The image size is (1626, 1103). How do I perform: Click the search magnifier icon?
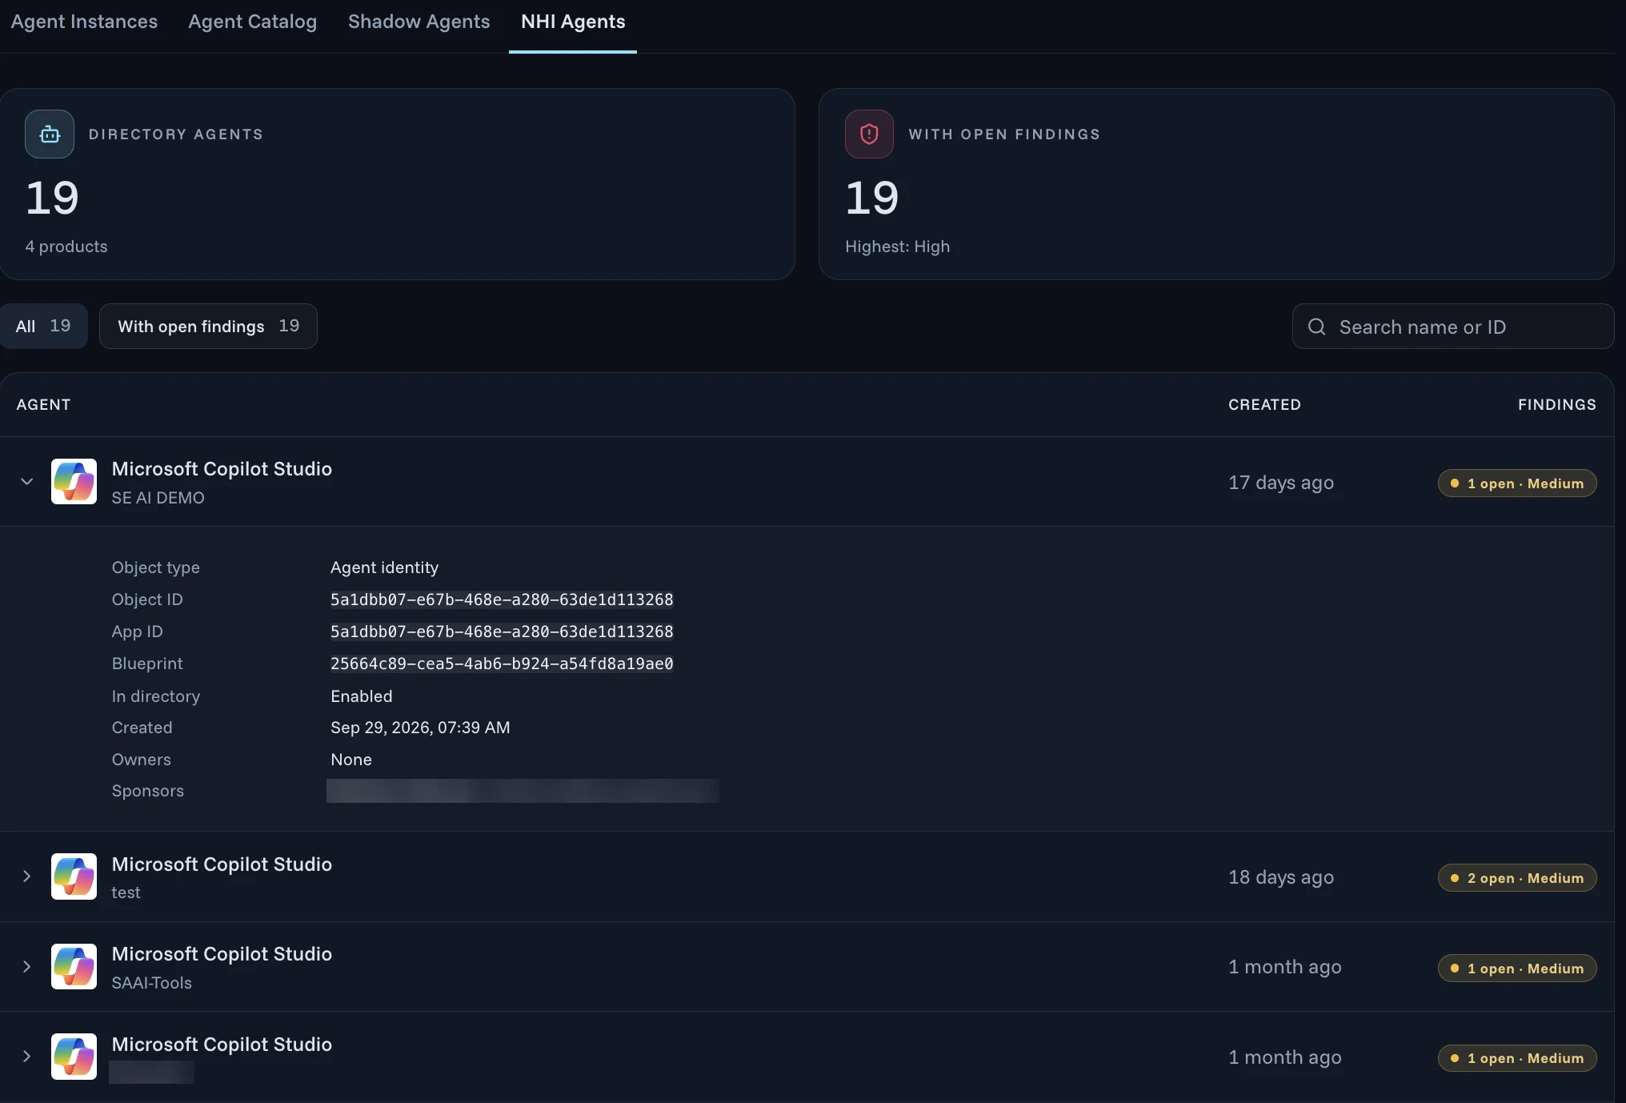tap(1316, 327)
